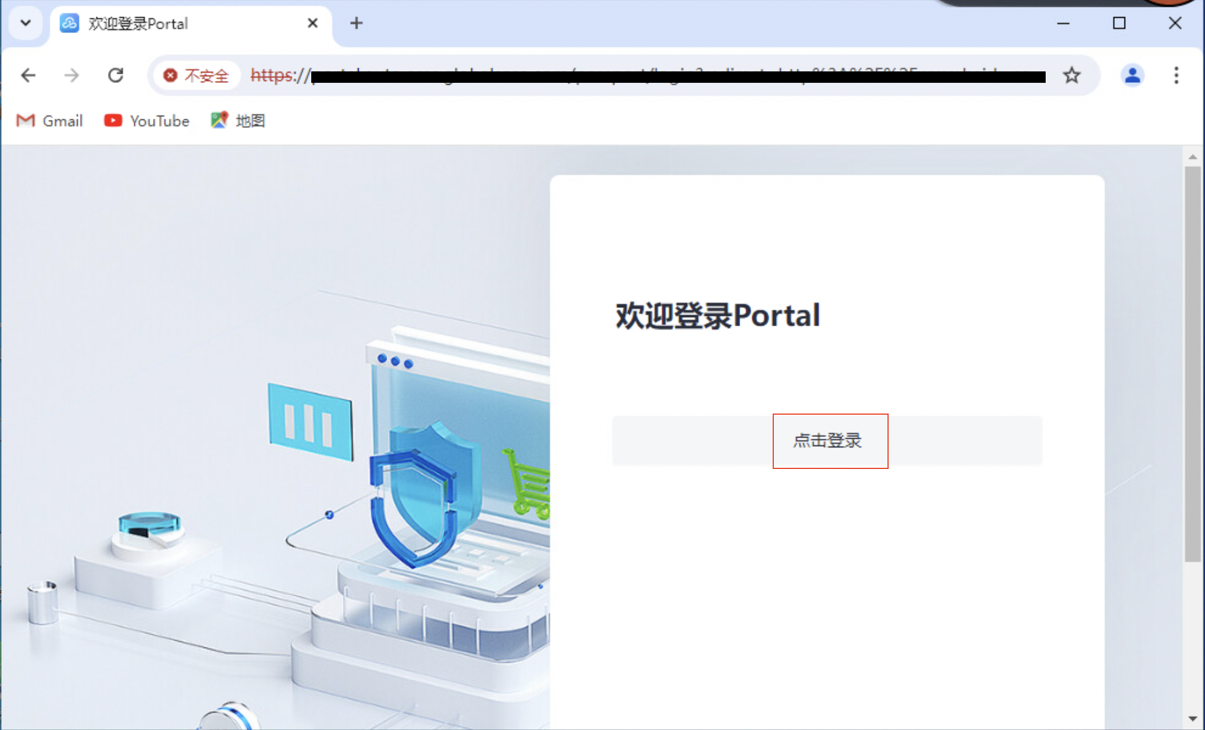The width and height of the screenshot is (1205, 730).
Task: Click the tab list dropdown arrow
Action: tap(25, 22)
